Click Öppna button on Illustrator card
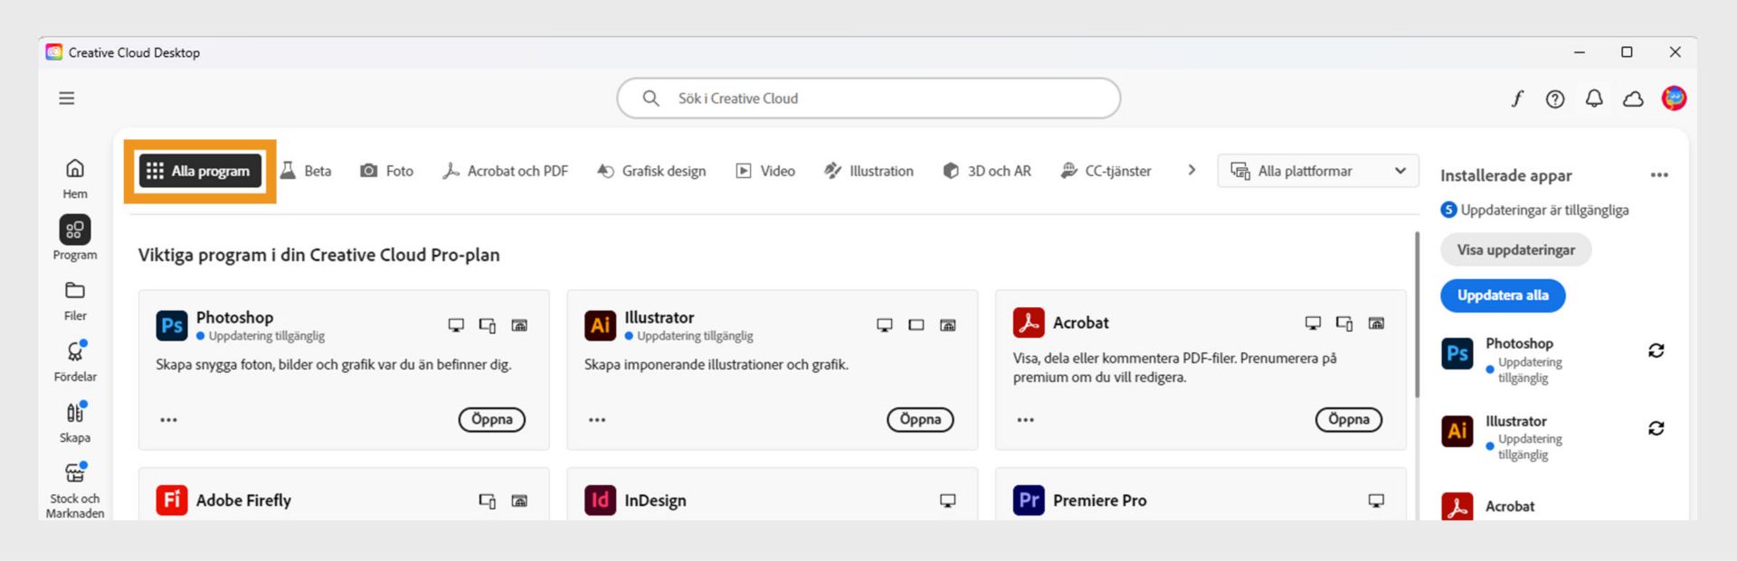Viewport: 1737px width, 561px height. pyautogui.click(x=920, y=419)
